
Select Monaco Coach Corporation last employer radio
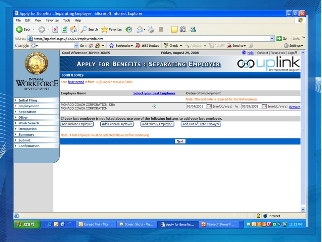tap(154, 107)
